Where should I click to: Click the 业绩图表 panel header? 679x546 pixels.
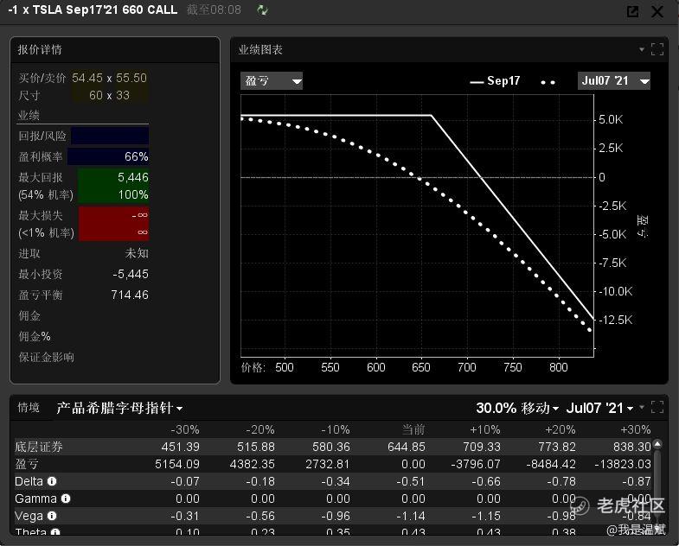(x=449, y=50)
